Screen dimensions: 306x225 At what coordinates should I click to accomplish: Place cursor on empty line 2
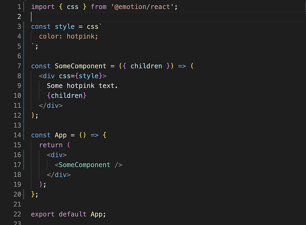168,17
